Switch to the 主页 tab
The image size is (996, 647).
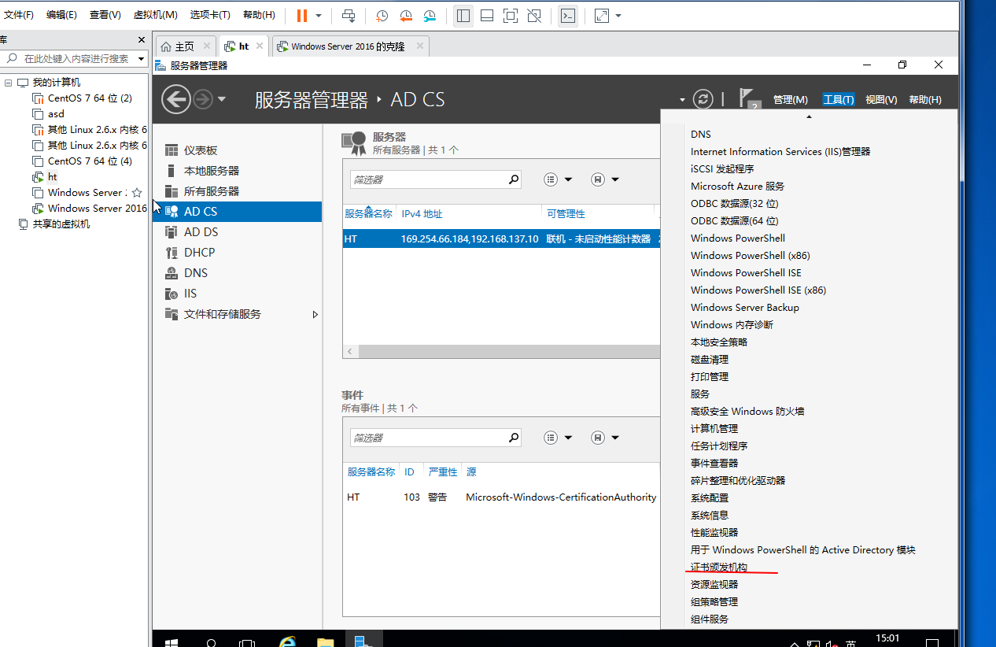[x=183, y=46]
